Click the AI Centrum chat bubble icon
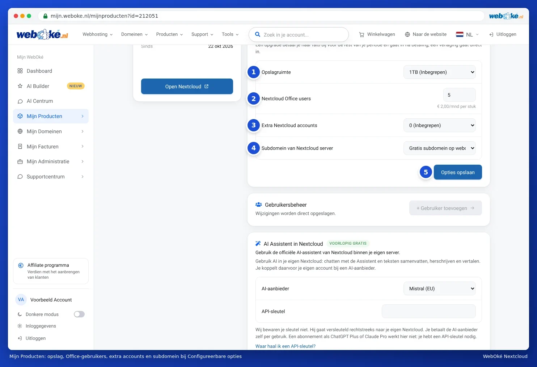Screen dimensions: 537x367 [20, 101]
